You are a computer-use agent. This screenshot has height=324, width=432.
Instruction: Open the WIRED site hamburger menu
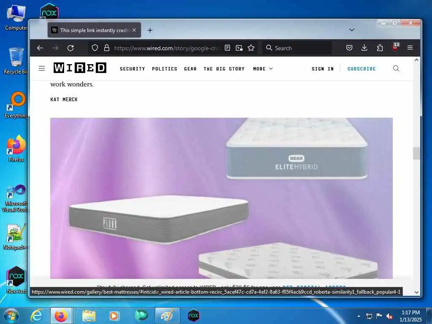coord(42,68)
